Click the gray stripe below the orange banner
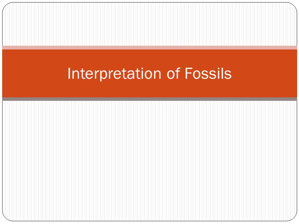This screenshot has height=224, width=299. click(149, 99)
